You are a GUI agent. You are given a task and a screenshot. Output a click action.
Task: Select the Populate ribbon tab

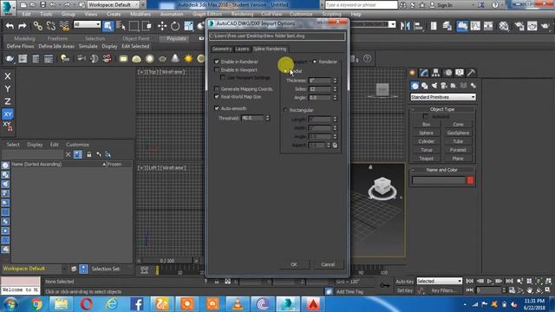coord(176,38)
